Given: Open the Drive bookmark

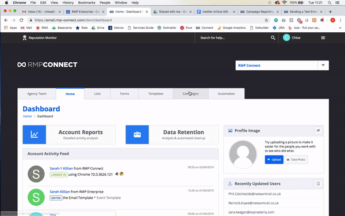Looking at the screenshot, I should tap(98, 28).
